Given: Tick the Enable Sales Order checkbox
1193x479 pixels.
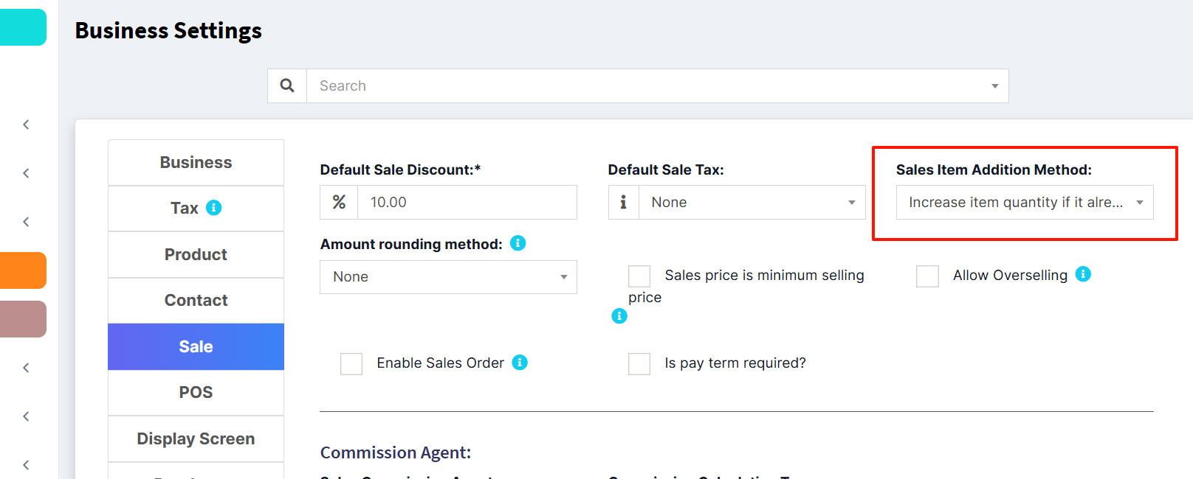Looking at the screenshot, I should (x=351, y=364).
